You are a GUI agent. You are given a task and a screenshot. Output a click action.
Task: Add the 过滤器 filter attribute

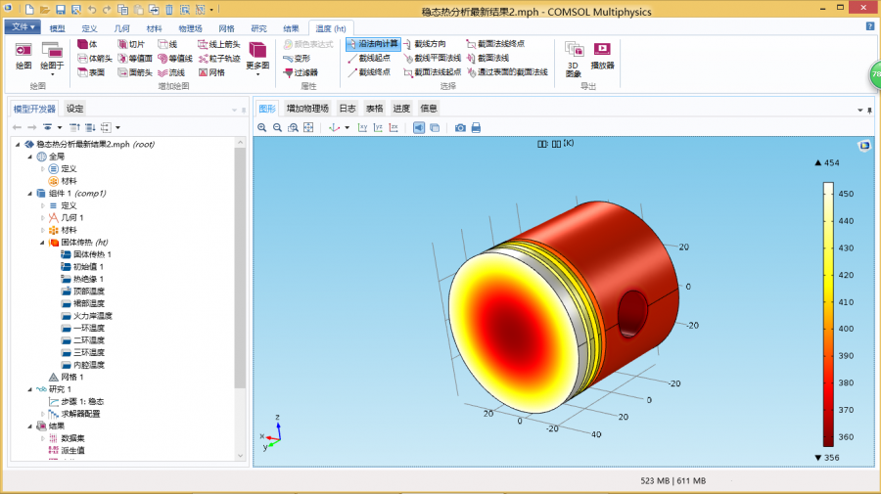click(x=301, y=72)
